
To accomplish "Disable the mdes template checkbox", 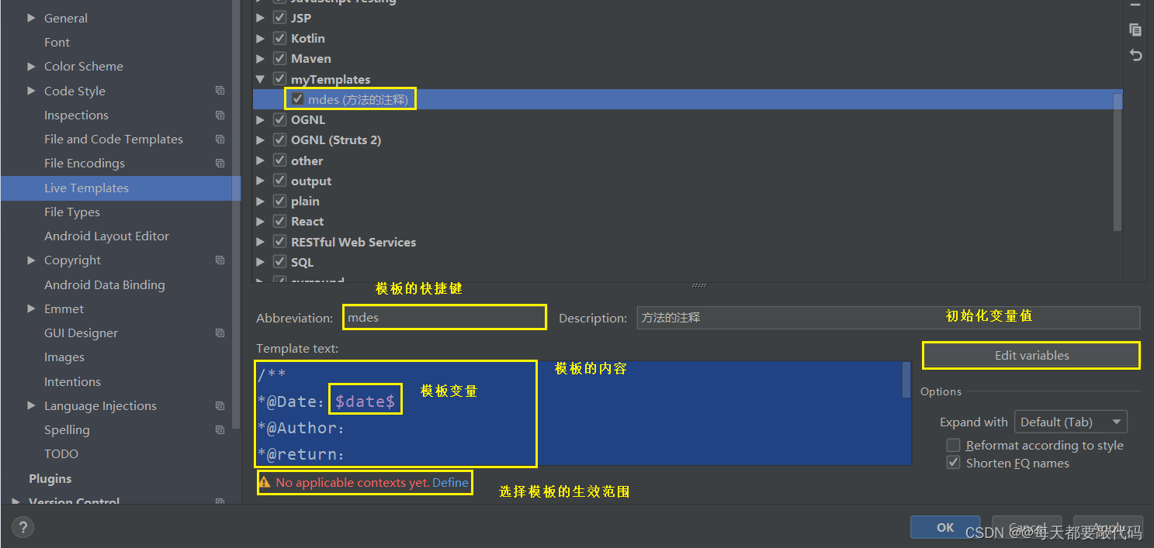I will [x=297, y=99].
